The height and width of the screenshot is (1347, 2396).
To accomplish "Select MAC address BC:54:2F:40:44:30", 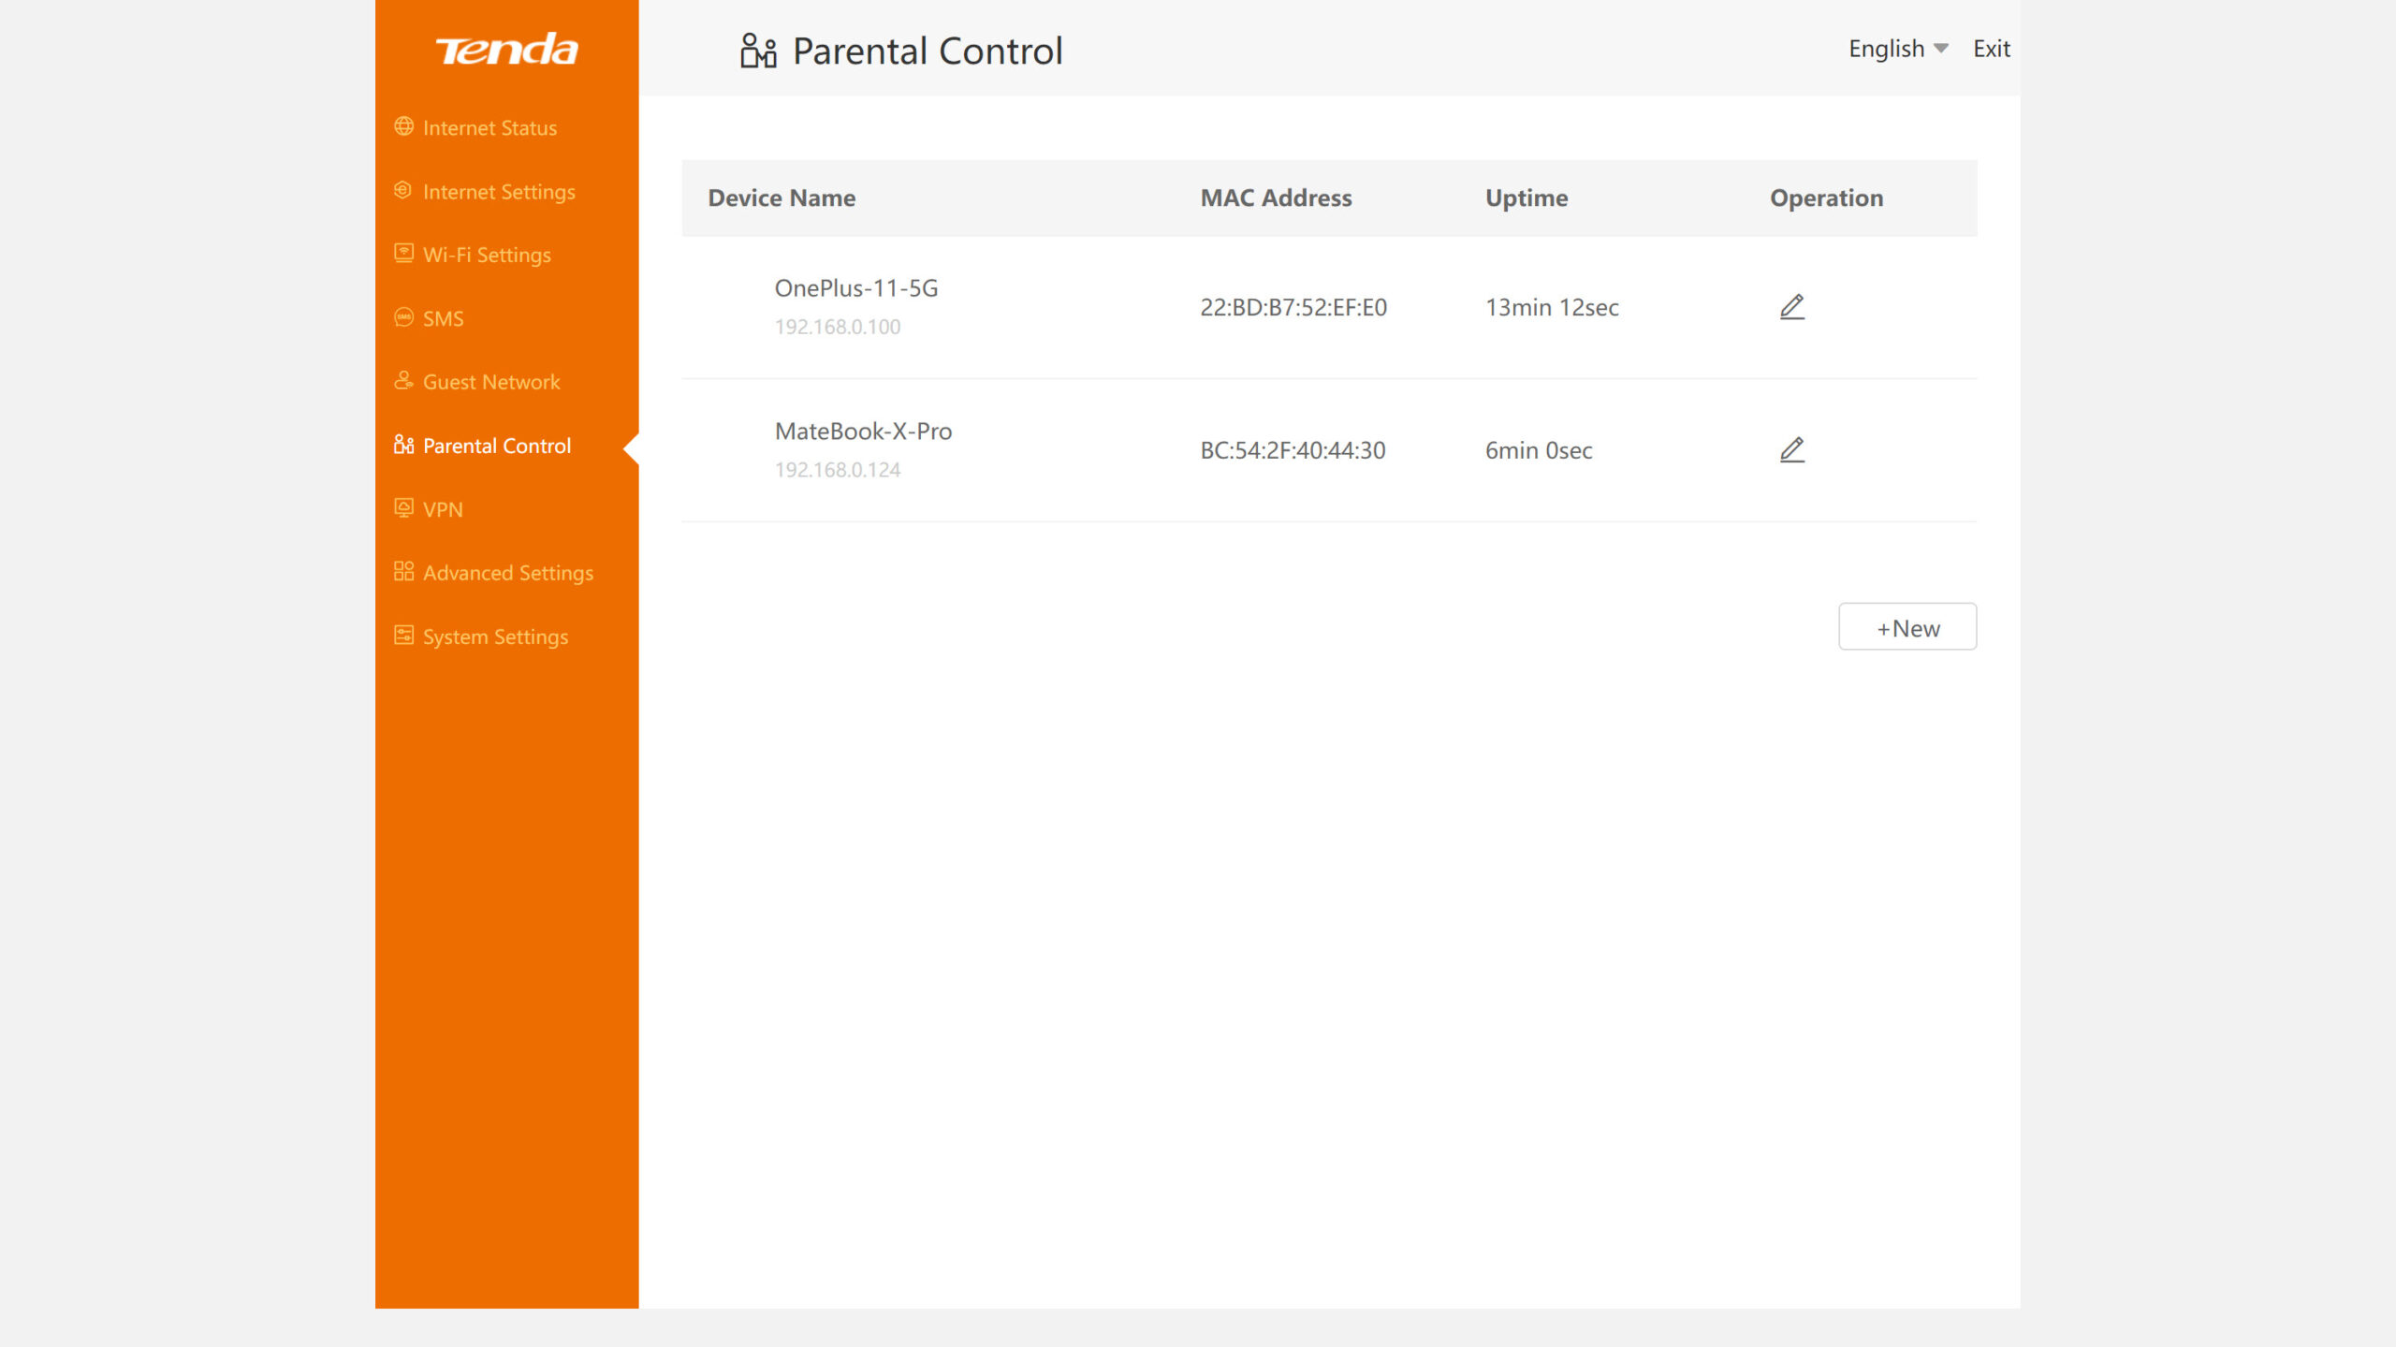I will click(x=1293, y=450).
